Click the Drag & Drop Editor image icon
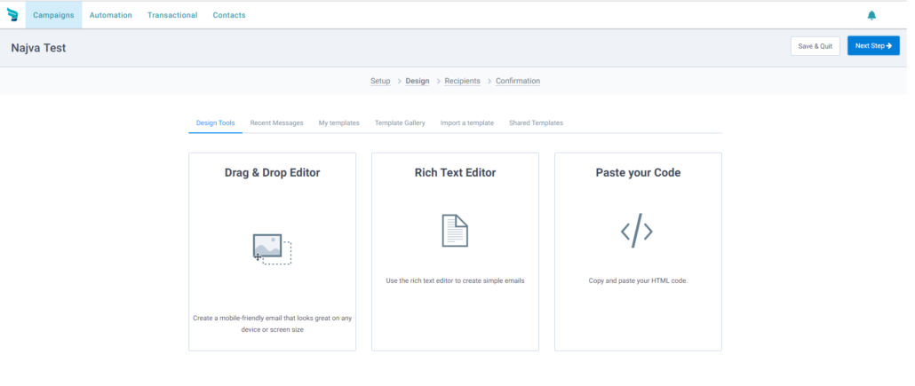The width and height of the screenshot is (915, 386). 272,249
